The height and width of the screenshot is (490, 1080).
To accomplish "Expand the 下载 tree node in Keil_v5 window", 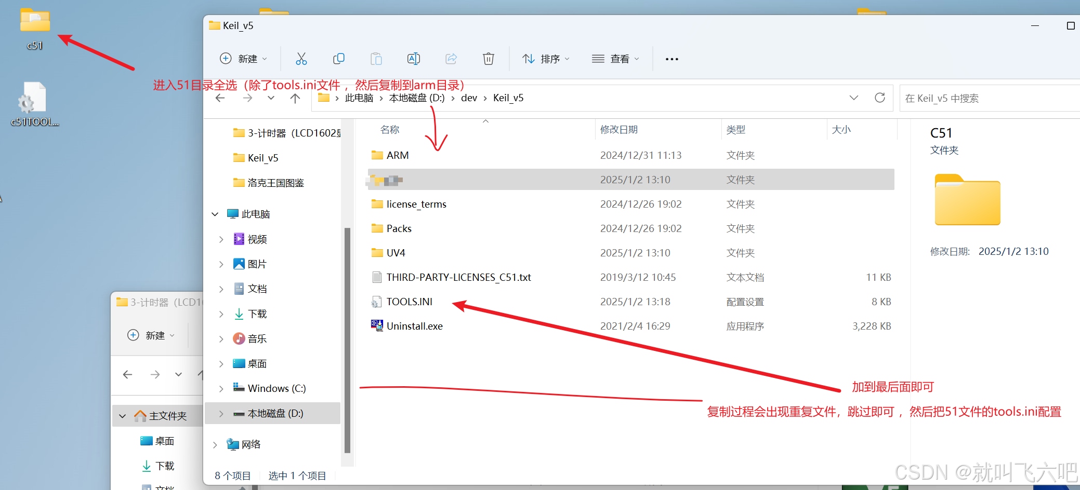I will pyautogui.click(x=221, y=314).
